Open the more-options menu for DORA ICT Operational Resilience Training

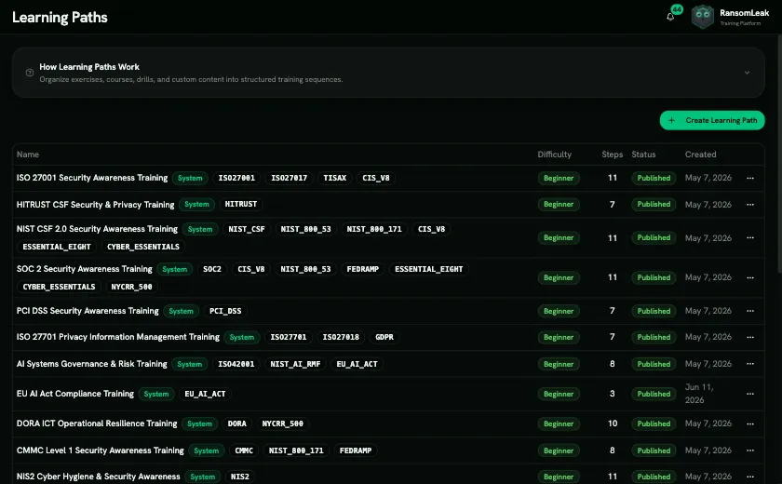tap(749, 423)
